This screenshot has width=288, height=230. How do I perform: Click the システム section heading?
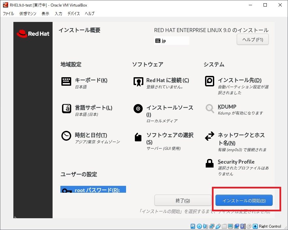click(x=214, y=64)
